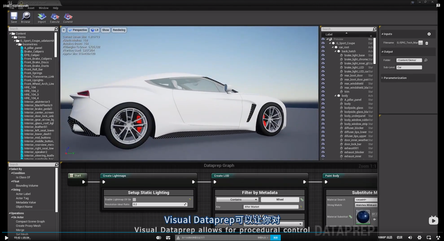Open the Asset menu
Viewport: 444px width, 241px height.
click(31, 8)
